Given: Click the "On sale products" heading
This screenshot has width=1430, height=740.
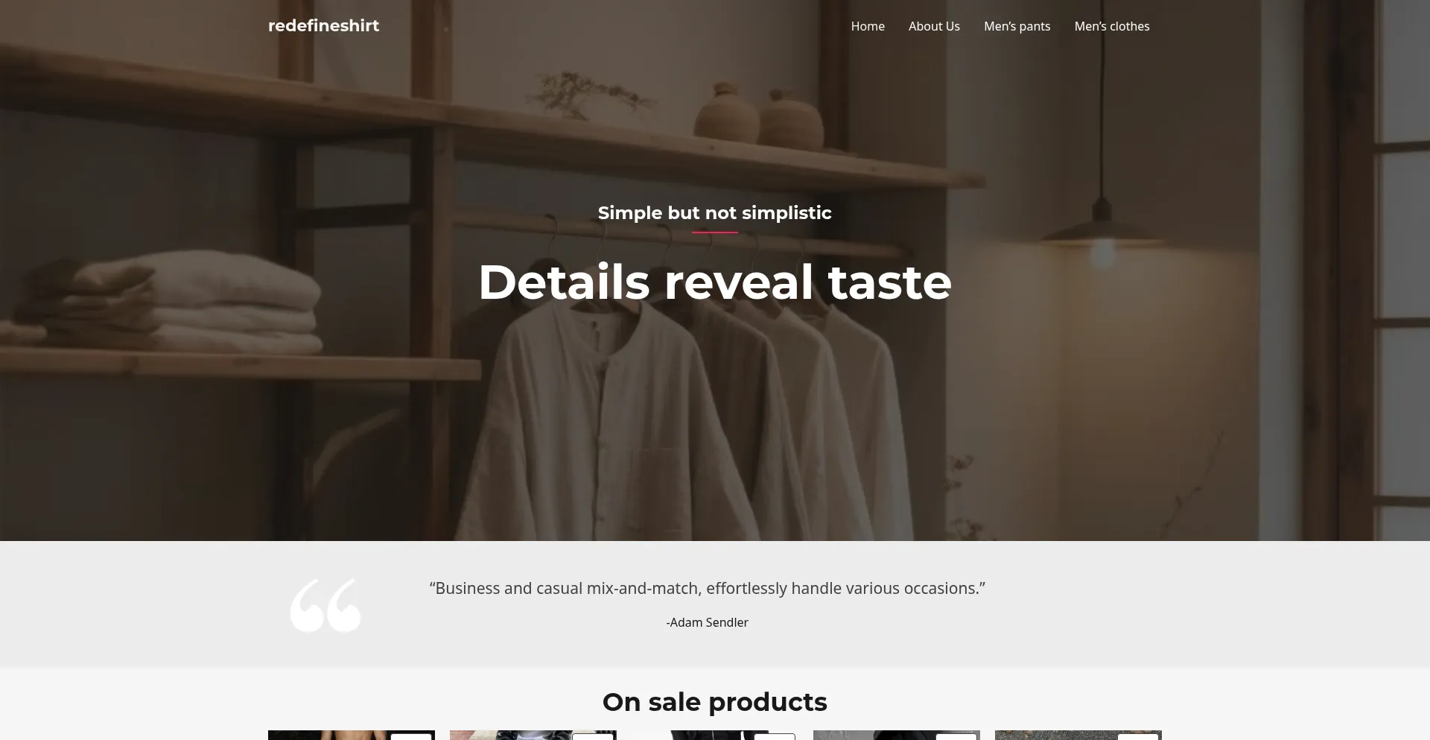Looking at the screenshot, I should point(715,702).
